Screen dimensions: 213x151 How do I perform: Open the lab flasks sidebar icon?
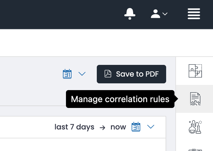[x=195, y=127]
